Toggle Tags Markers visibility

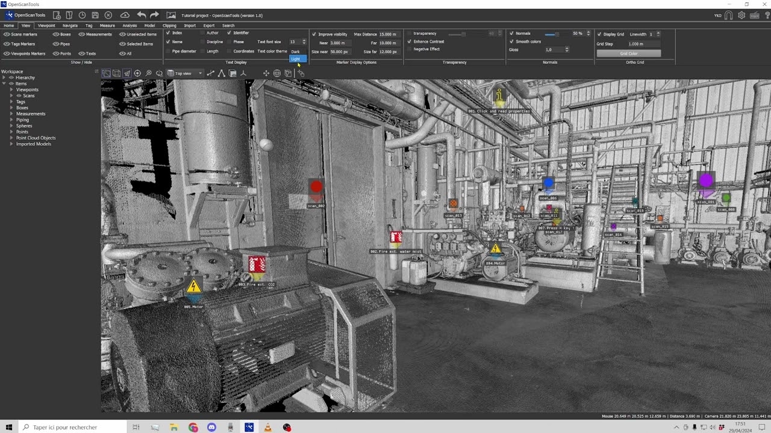click(x=20, y=44)
